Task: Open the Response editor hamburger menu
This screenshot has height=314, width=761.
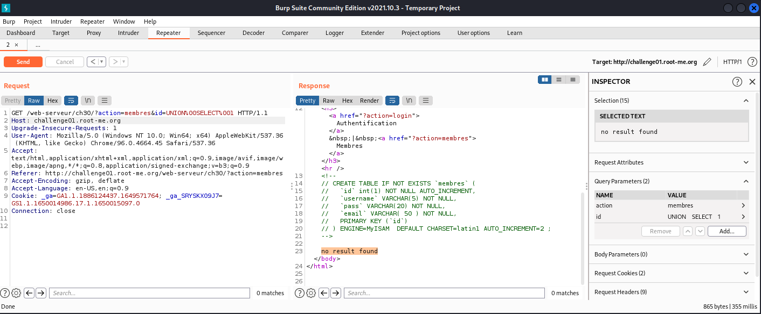Action: point(426,101)
